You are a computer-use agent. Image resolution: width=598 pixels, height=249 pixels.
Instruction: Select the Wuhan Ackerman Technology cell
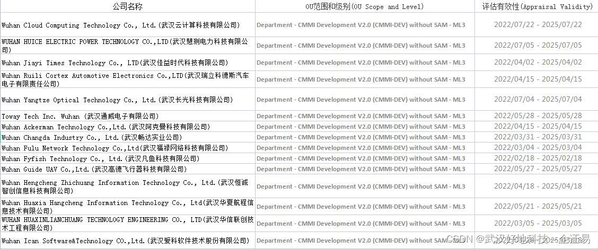point(127,127)
